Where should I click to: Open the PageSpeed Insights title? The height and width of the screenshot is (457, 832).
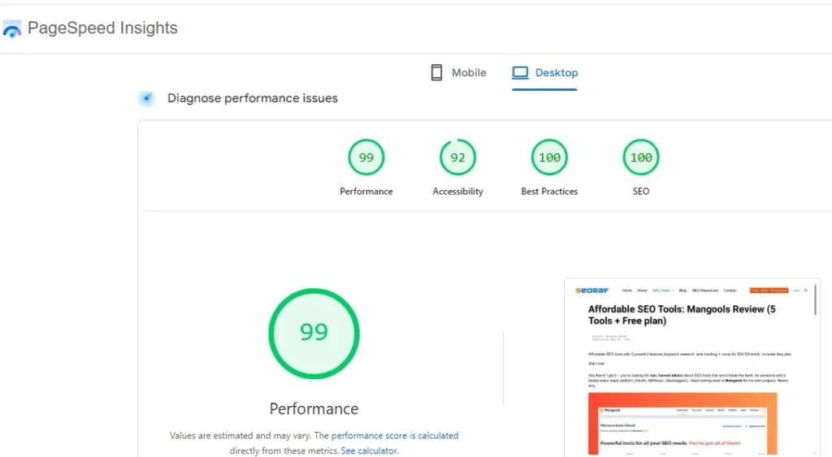coord(102,28)
